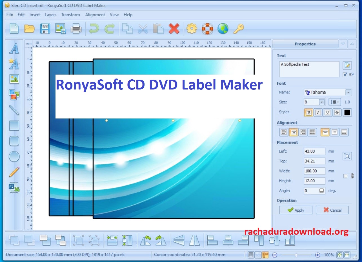This screenshot has height=262, width=362.
Task: Insert an image with the picture tool
Action: click(14, 79)
